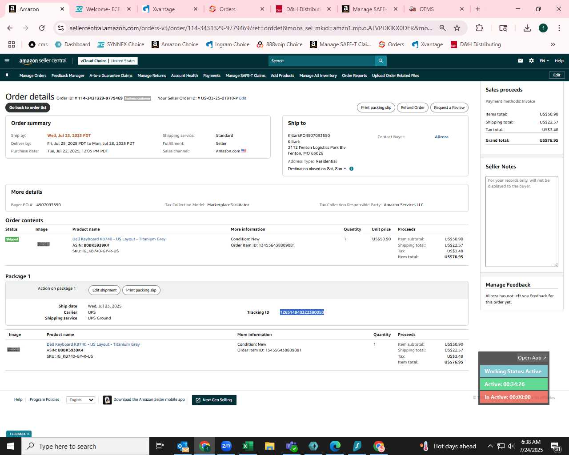Open Dell Keyboard KB740 link in Order contents
The height and width of the screenshot is (455, 569).
click(x=119, y=239)
